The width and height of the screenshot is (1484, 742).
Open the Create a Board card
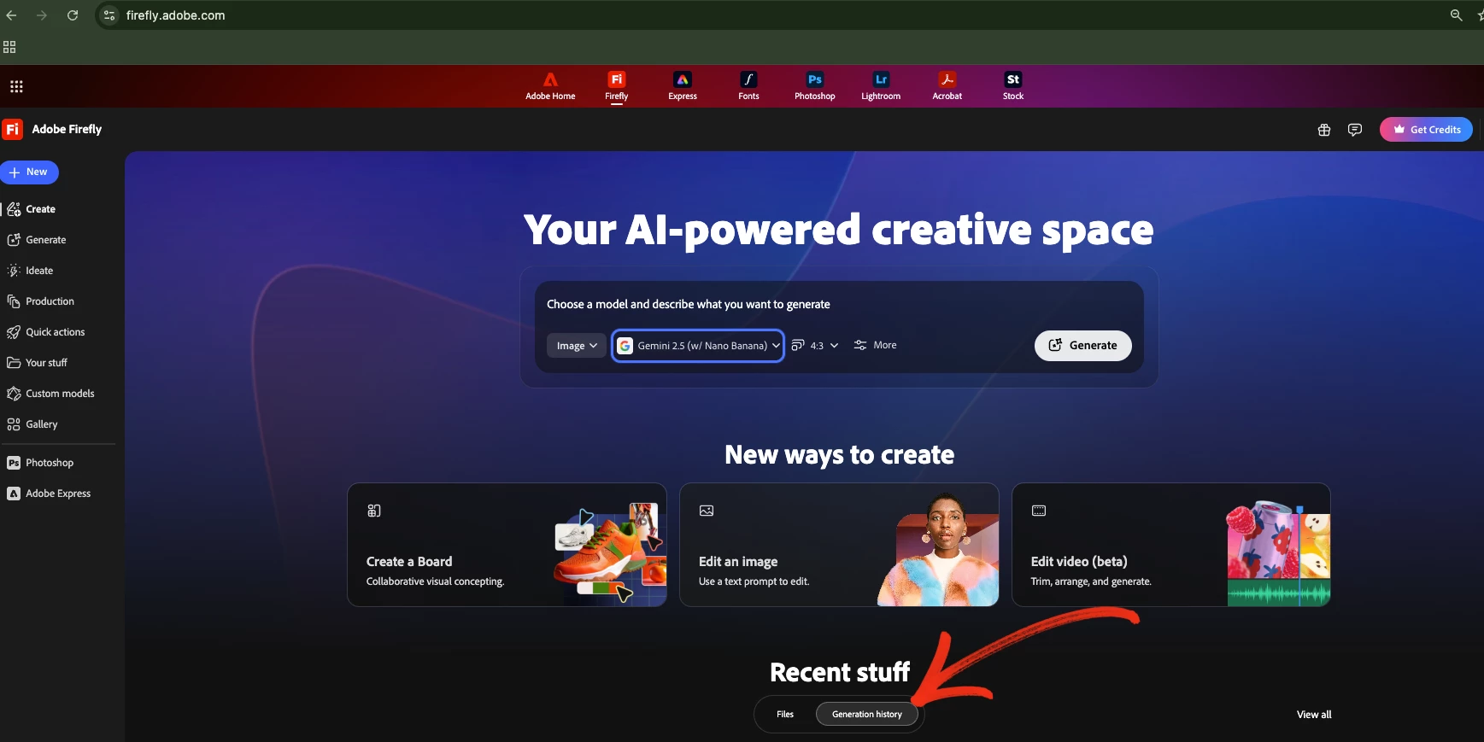tap(507, 545)
